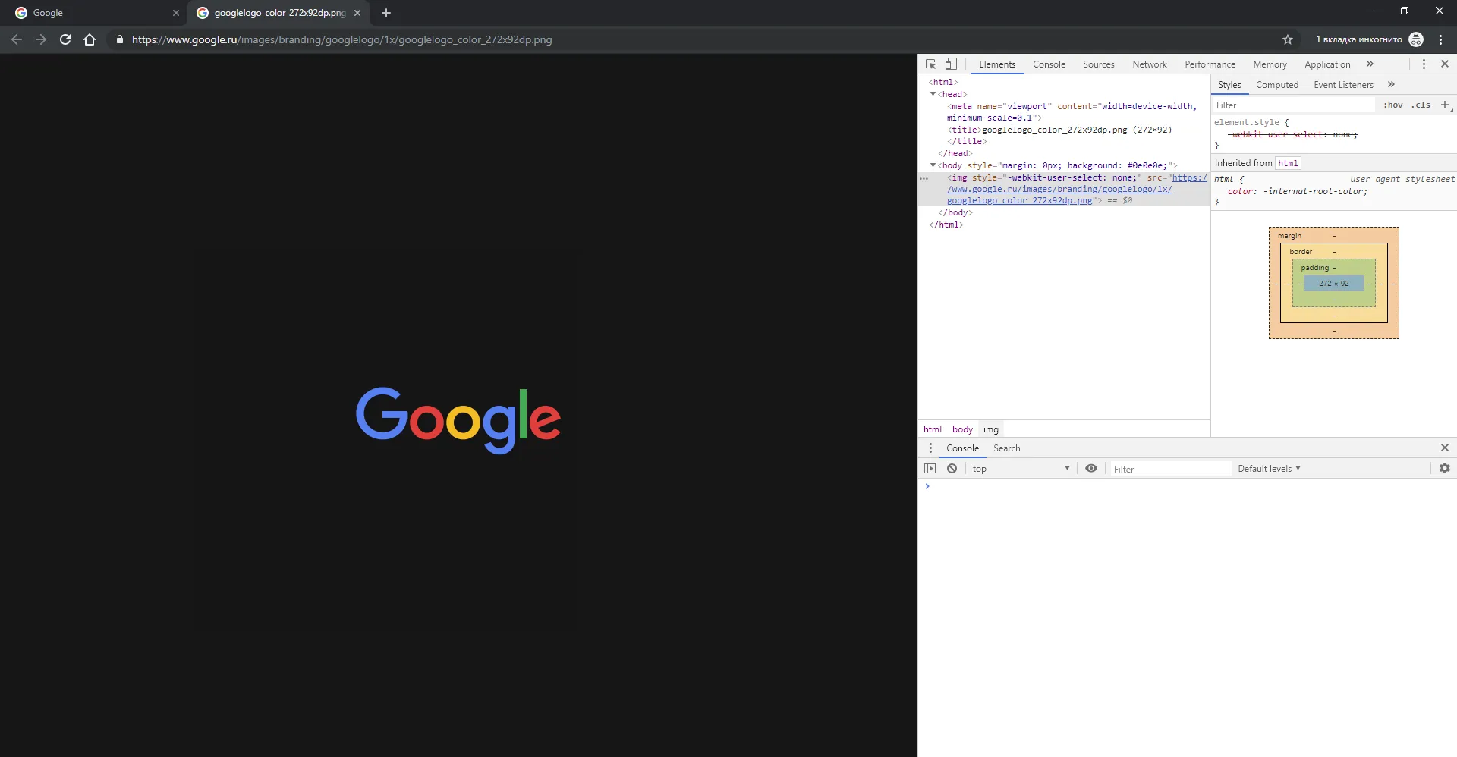Viewport: 1457px width, 757px height.
Task: Edit the -internal-root-color value
Action: 1313,191
